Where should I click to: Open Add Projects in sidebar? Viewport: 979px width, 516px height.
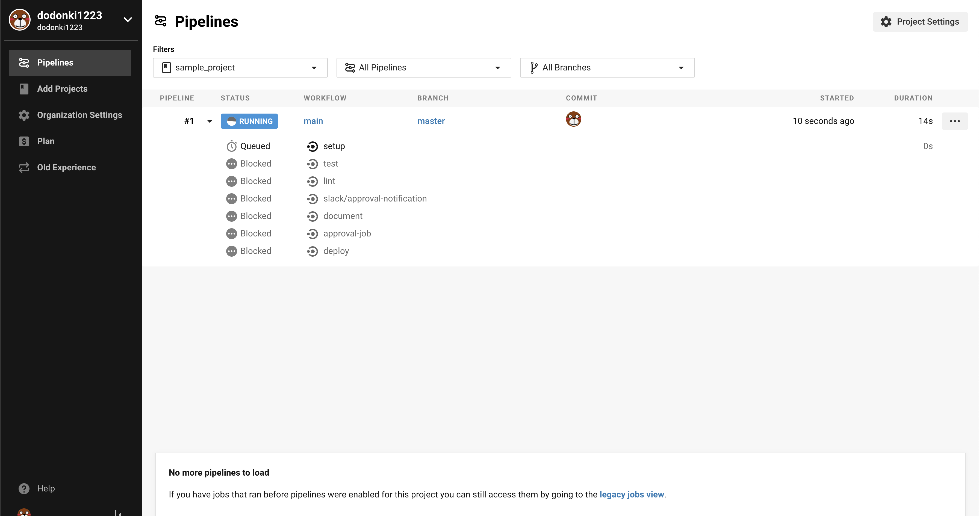(62, 89)
